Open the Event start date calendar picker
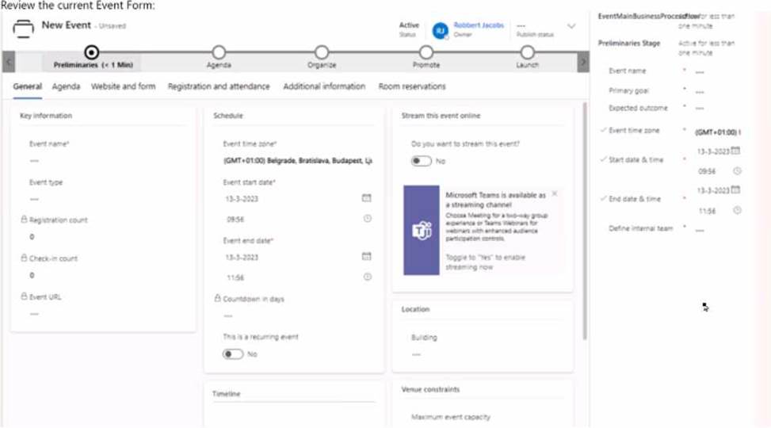This screenshot has width=771, height=428. click(x=366, y=198)
